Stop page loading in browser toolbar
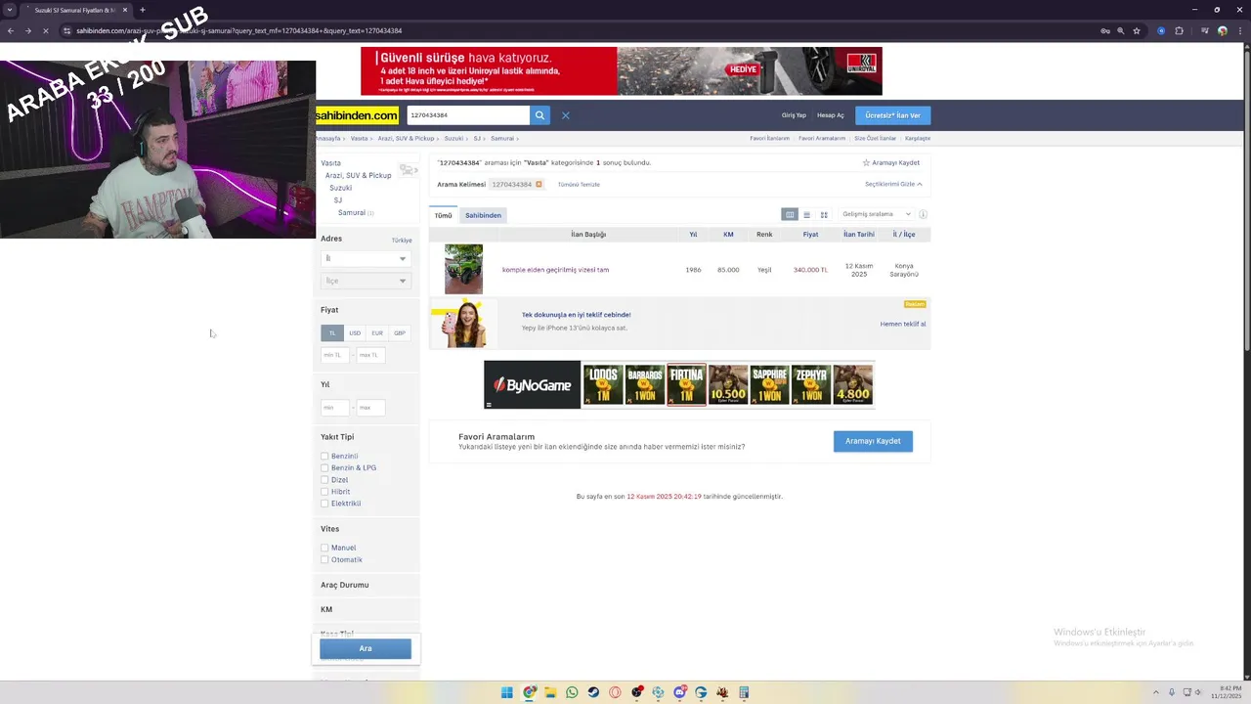Image resolution: width=1251 pixels, height=704 pixels. pyautogui.click(x=45, y=30)
